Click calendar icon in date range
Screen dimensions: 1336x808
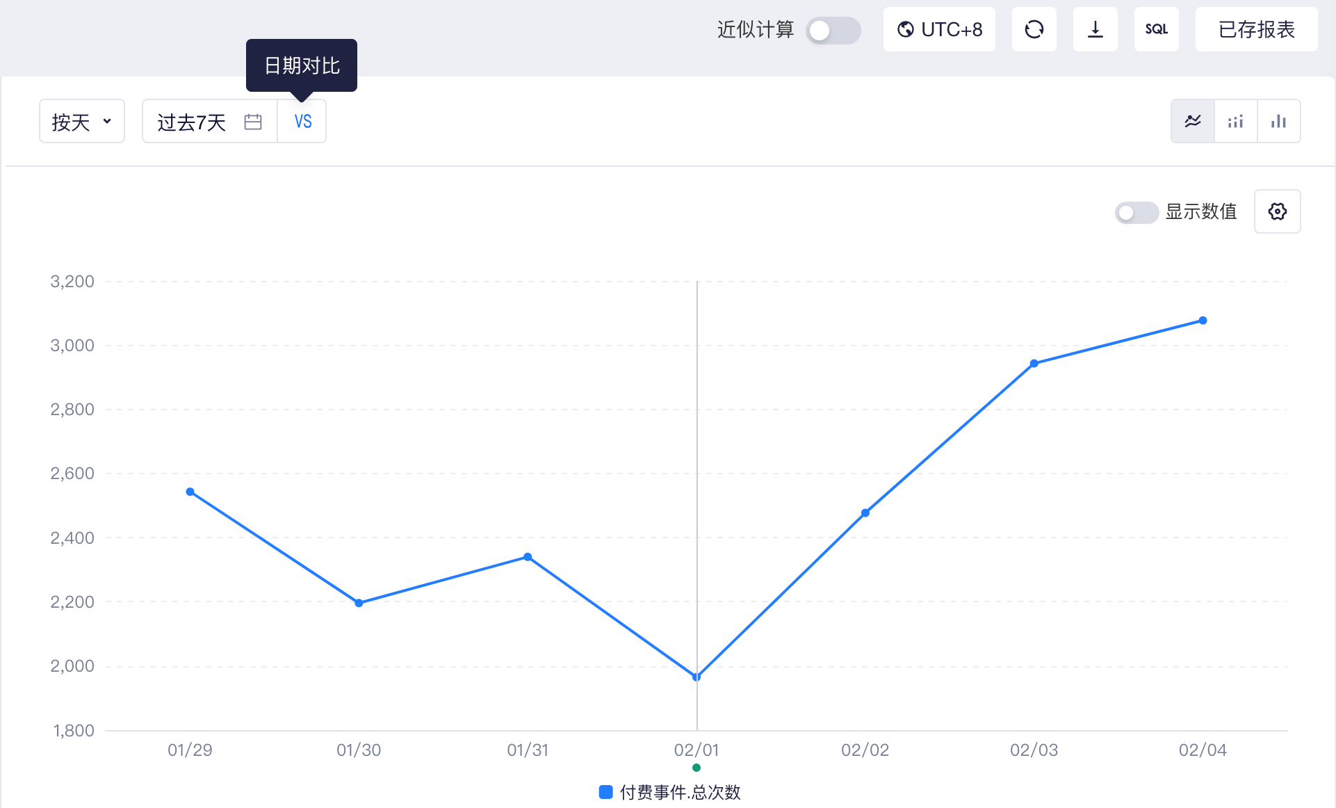253,122
